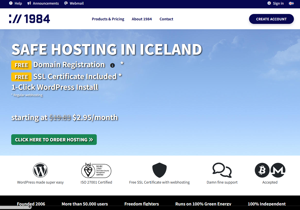This screenshot has width=300, height=210.
Task: Open the Help link
Action: coord(16,3)
